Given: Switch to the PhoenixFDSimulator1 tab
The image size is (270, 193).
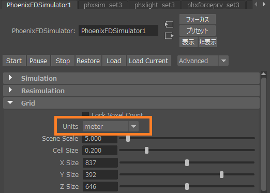Looking at the screenshot, I should tap(39, 5).
